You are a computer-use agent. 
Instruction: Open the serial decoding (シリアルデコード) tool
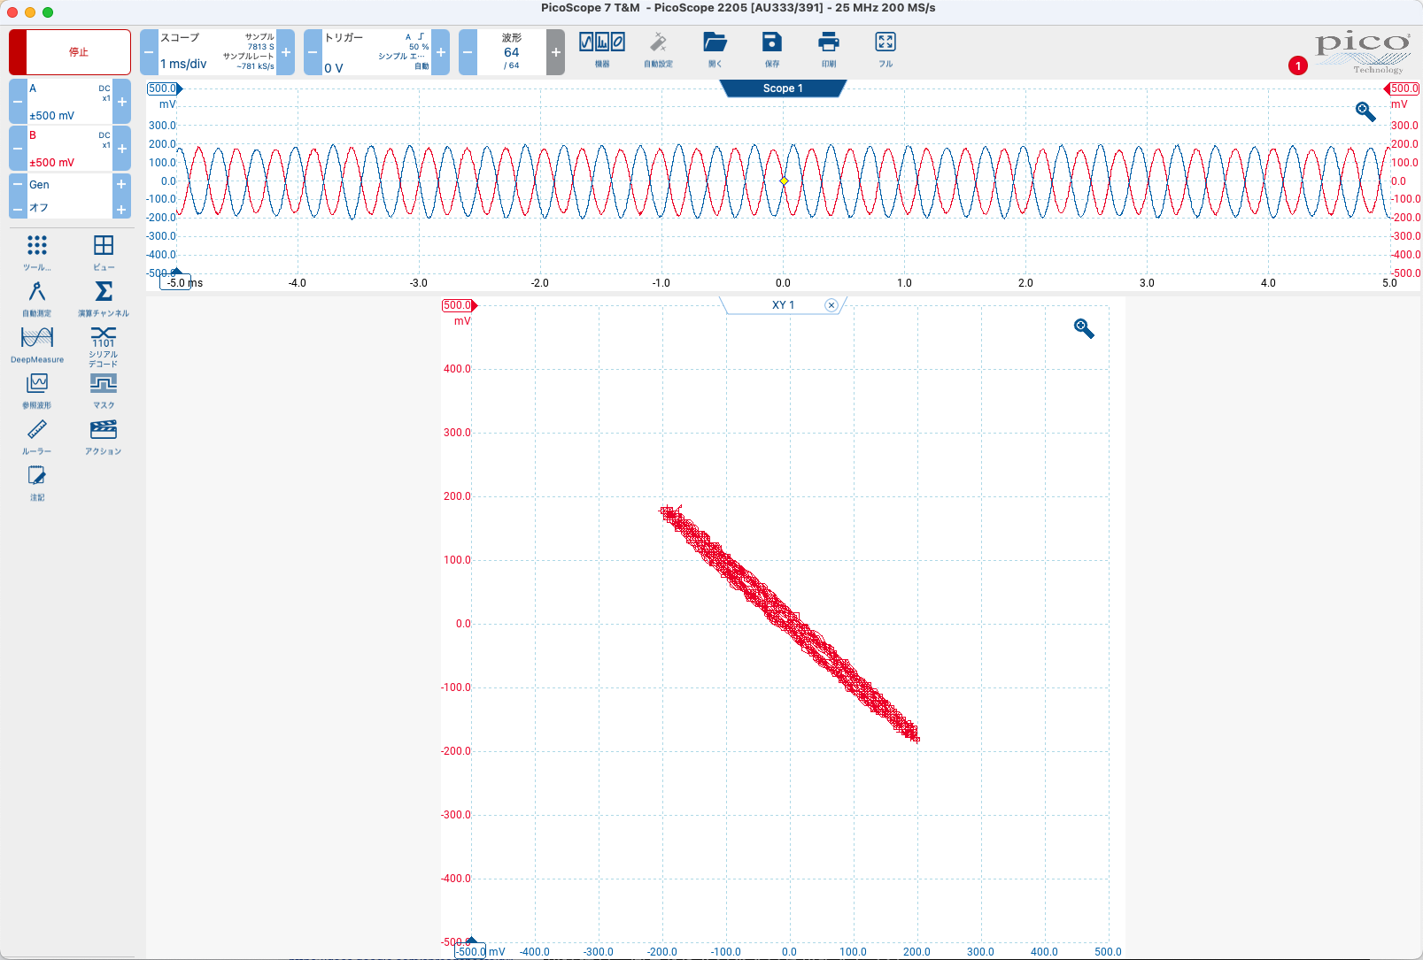coord(103,345)
